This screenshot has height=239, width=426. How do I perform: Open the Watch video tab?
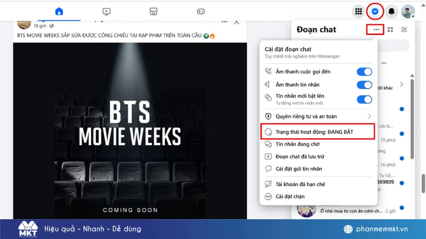pos(106,11)
